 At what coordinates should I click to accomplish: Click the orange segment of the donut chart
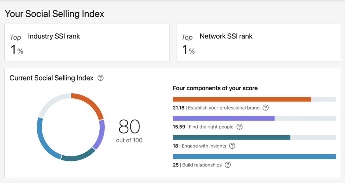tap(90, 103)
